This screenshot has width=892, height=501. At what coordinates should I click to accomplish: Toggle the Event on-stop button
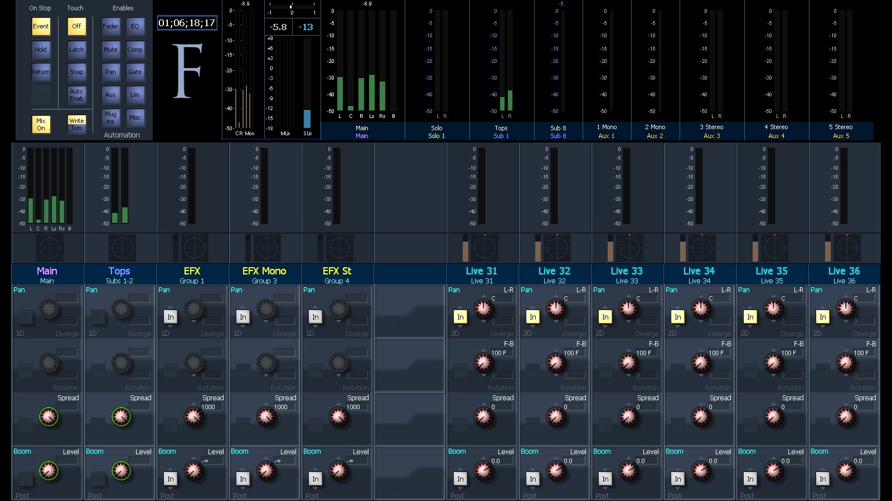41,26
